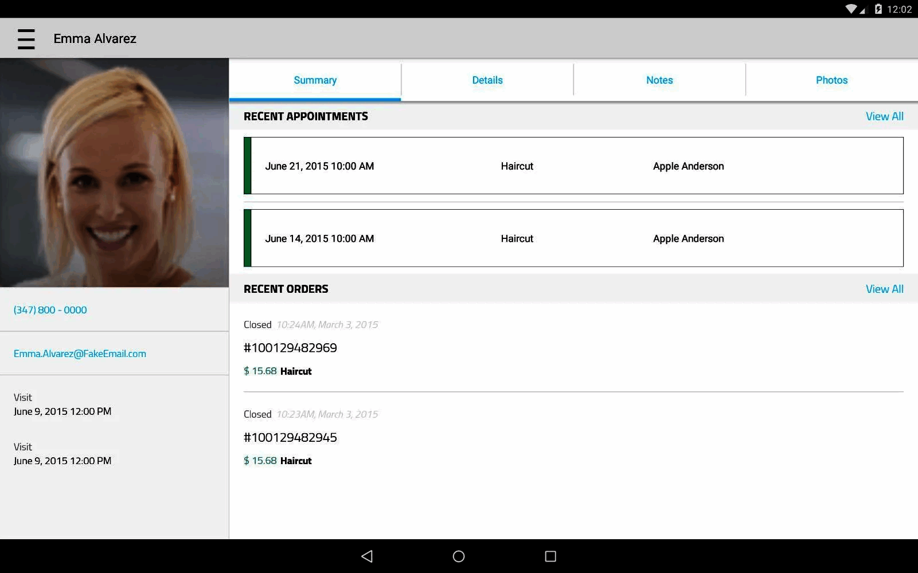Email Emma.Alvarez@FakeEmail.com
Screen dimensions: 918x573
tap(80, 353)
